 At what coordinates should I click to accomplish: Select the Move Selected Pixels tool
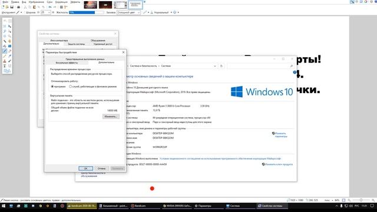pos(9,26)
